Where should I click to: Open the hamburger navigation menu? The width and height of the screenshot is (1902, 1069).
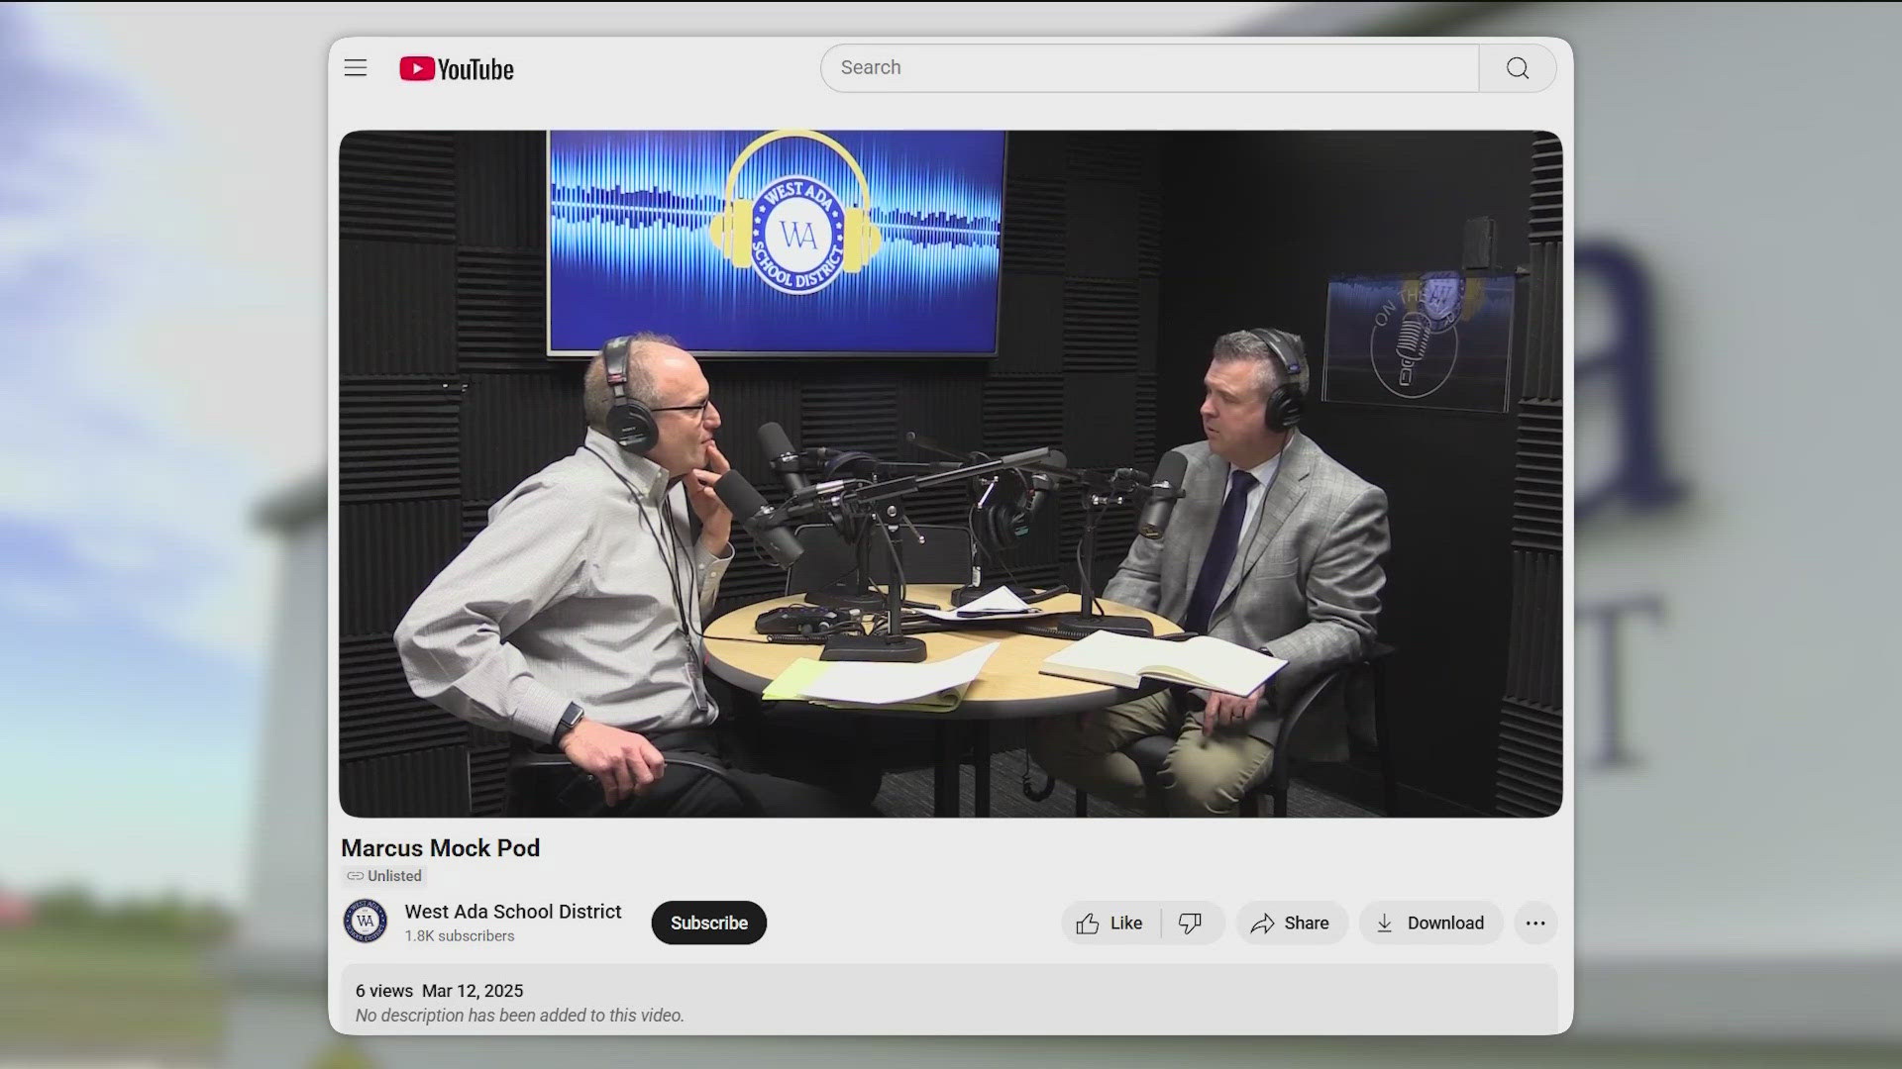pos(355,67)
